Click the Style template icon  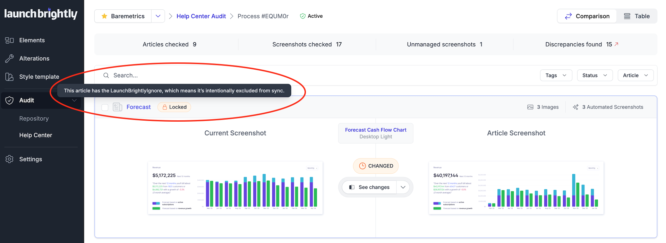click(x=9, y=77)
